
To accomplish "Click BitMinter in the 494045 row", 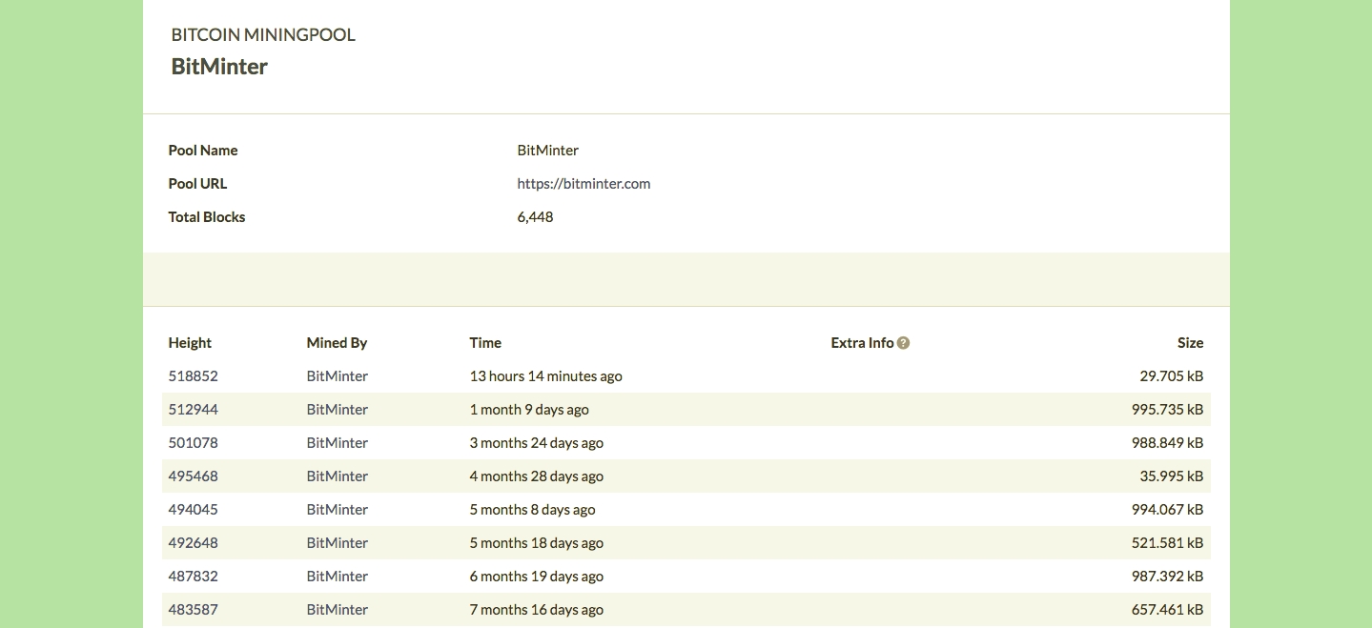I will (x=338, y=510).
